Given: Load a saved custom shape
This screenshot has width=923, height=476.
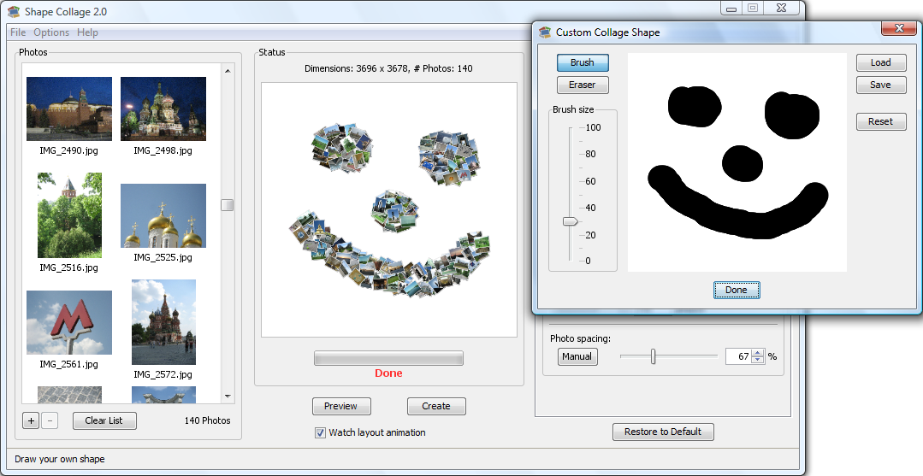Looking at the screenshot, I should (880, 62).
